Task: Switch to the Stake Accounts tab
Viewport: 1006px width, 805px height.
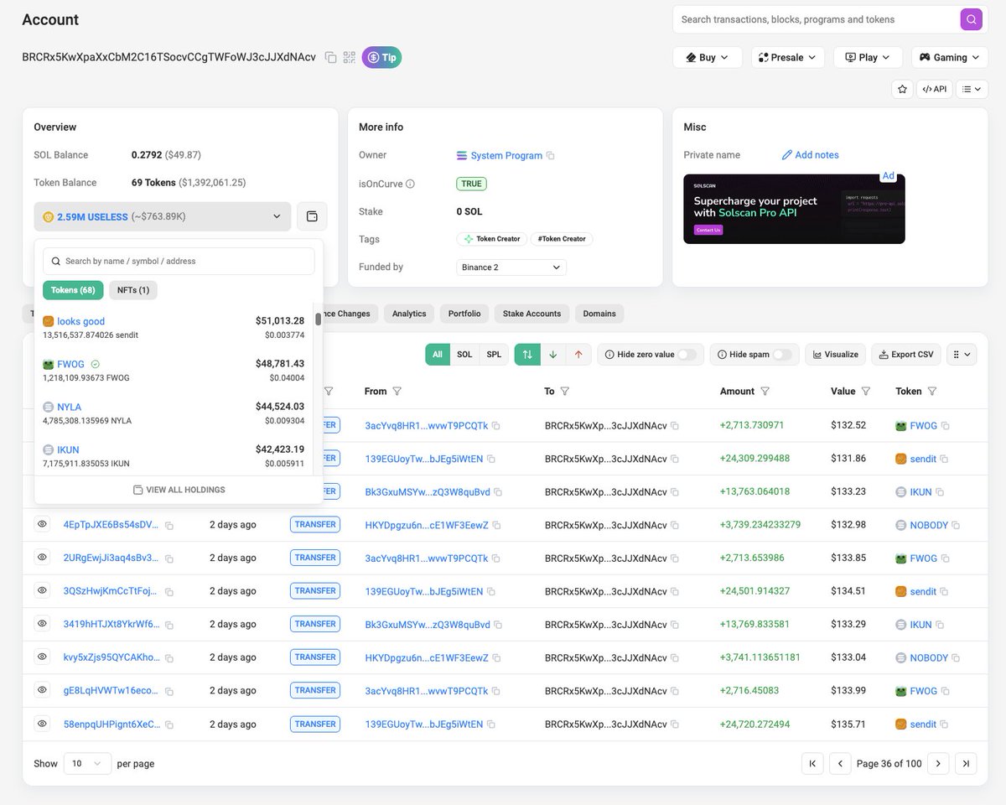Action: [532, 314]
